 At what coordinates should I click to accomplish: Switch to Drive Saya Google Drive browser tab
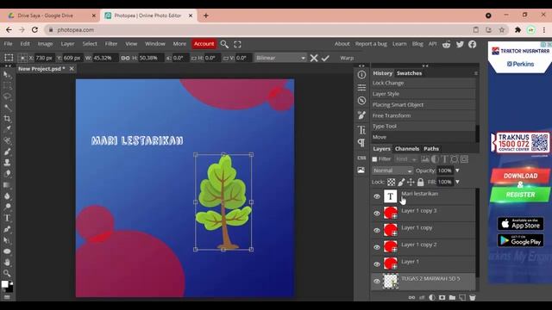coord(50,15)
